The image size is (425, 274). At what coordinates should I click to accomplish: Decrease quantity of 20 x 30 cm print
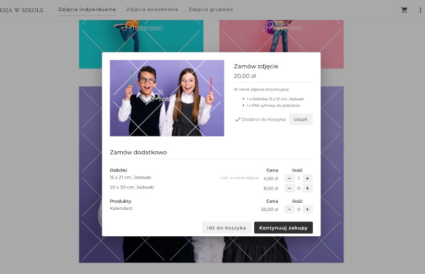[289, 189]
